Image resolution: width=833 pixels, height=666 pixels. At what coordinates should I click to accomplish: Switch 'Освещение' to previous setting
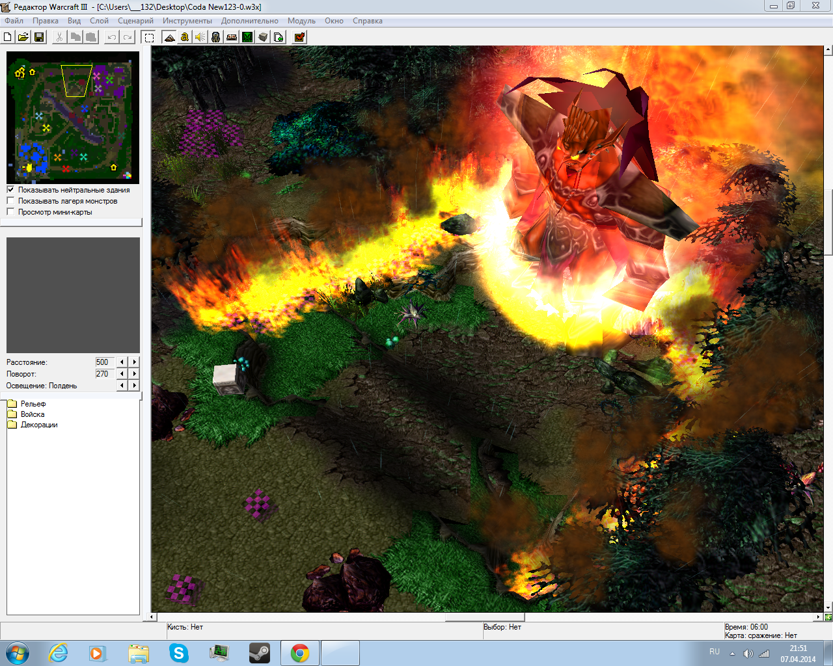click(122, 386)
